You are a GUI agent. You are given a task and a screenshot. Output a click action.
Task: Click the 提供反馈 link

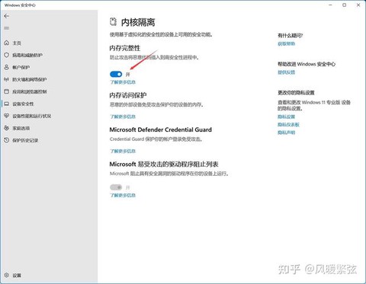tap(287, 72)
